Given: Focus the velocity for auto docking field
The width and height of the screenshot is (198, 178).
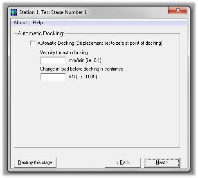Looking at the screenshot, I should click(53, 60).
